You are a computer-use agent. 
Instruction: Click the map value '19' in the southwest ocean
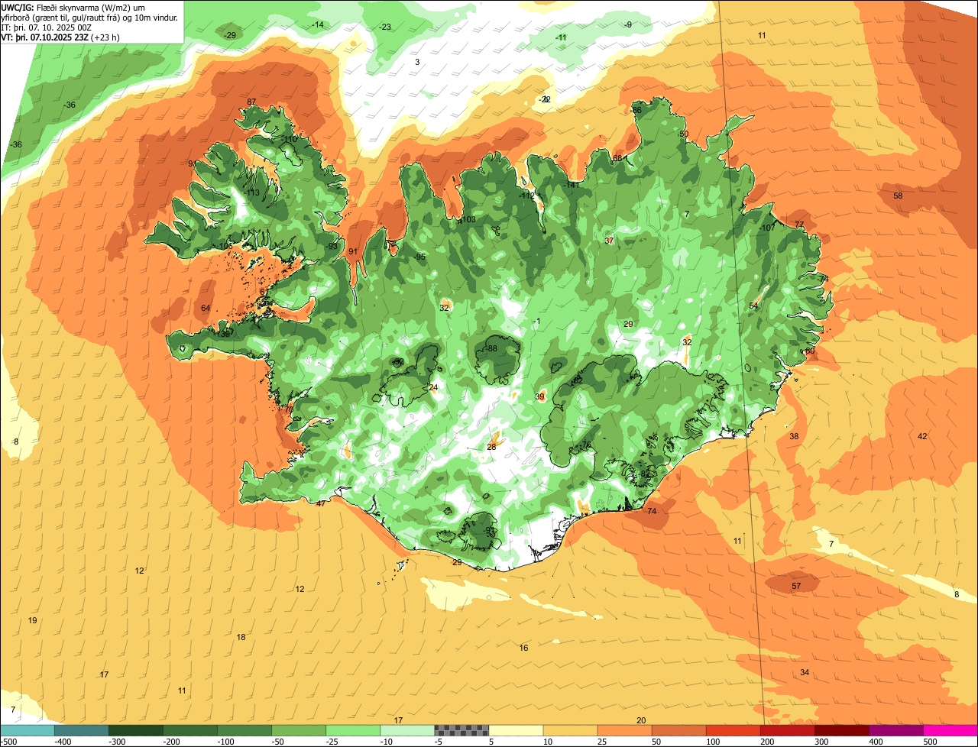(x=32, y=620)
